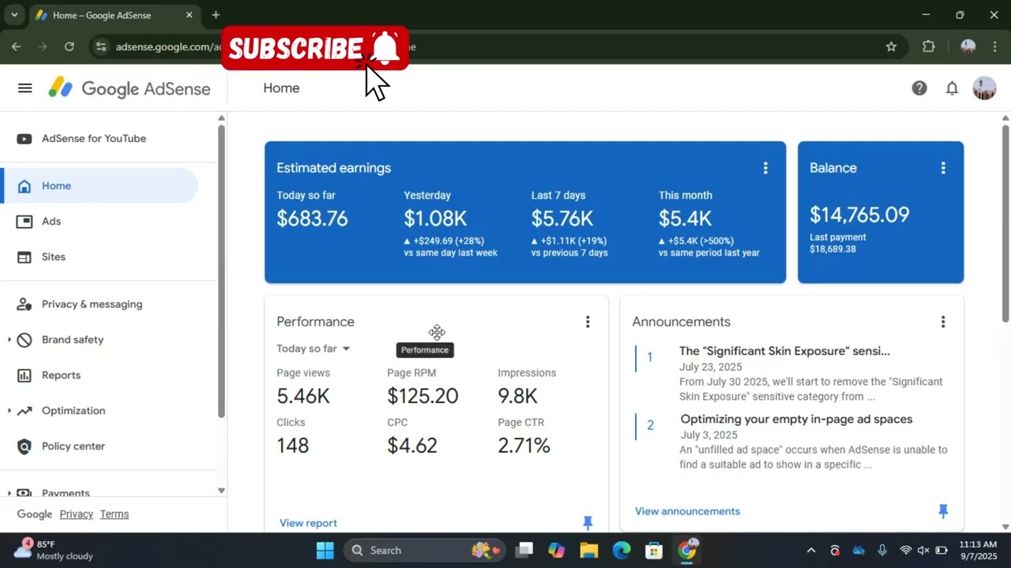Open the Today so far period dropdown
This screenshot has width=1011, height=568.
314,349
